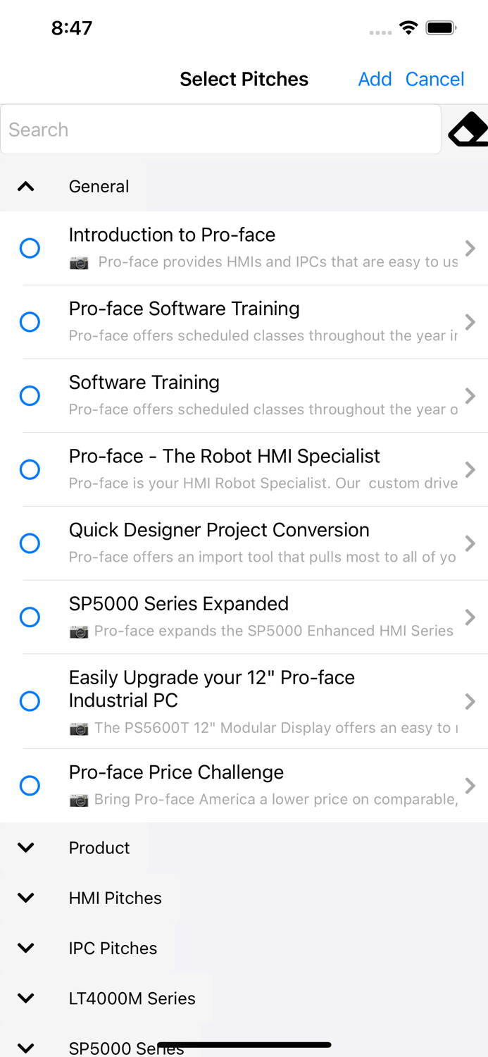This screenshot has width=488, height=1057.
Task: Select Pro-face - The Robot HMI Specialist pitch
Action: pyautogui.click(x=30, y=469)
